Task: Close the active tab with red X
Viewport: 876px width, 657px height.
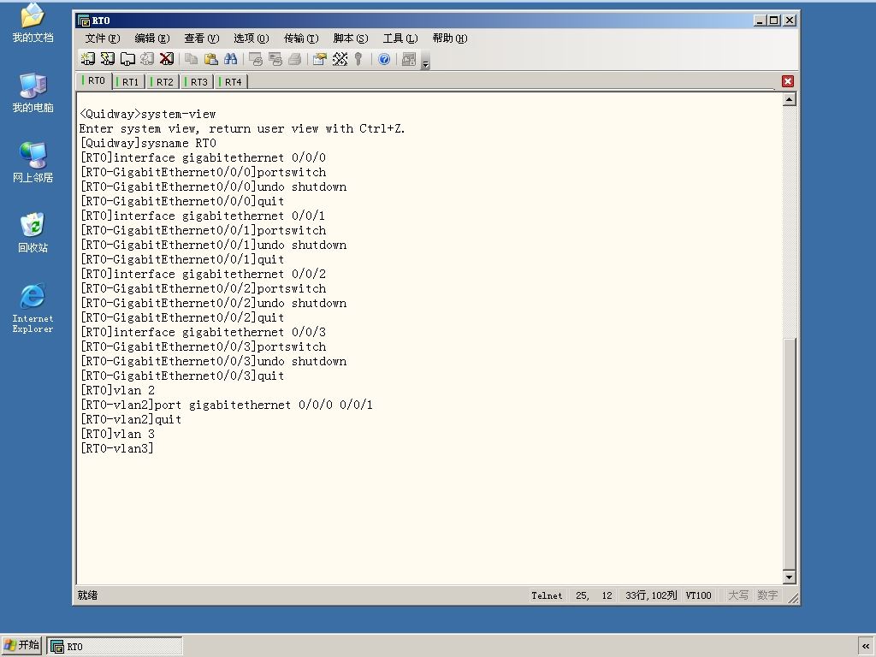Action: click(788, 81)
